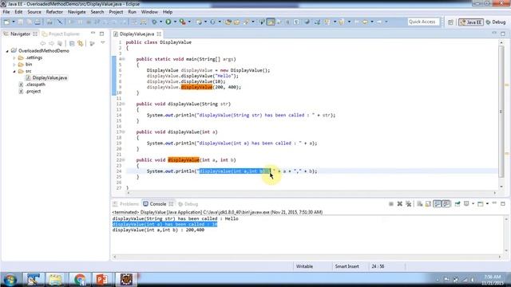Open Navigator View Menu dropdown
This screenshot has width=511, height=287.
pos(103,43)
